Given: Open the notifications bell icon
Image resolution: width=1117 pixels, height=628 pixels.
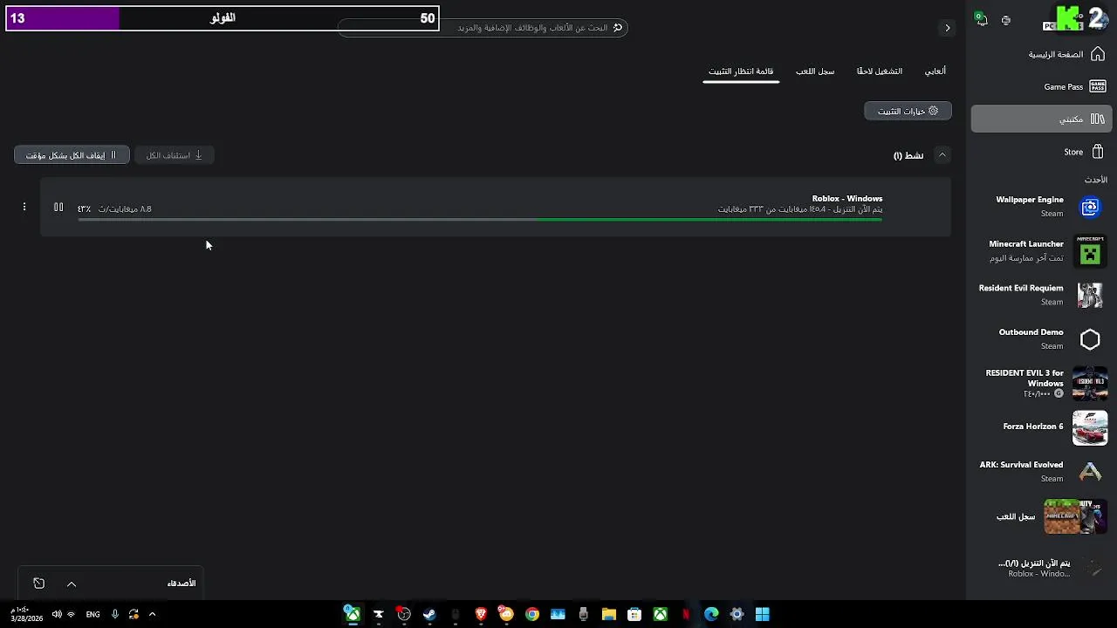Looking at the screenshot, I should (982, 20).
